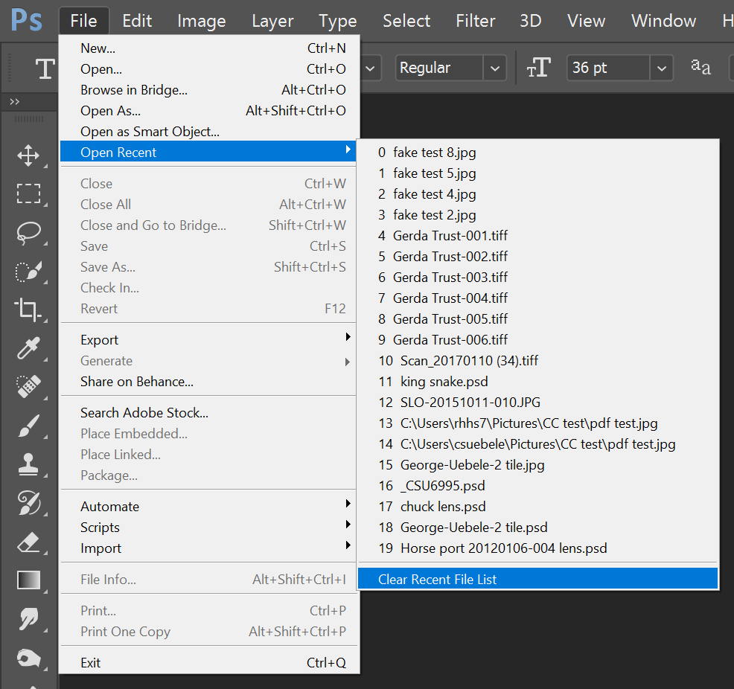Select the Quick Selection tool
The image size is (734, 689).
coord(30,272)
